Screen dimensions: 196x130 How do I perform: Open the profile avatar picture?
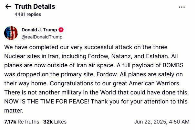click(x=11, y=33)
